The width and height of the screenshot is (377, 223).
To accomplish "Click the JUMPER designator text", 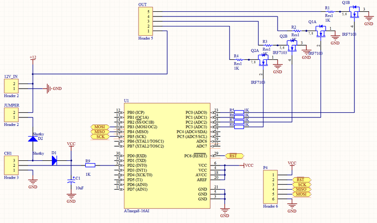I will point(11,105).
